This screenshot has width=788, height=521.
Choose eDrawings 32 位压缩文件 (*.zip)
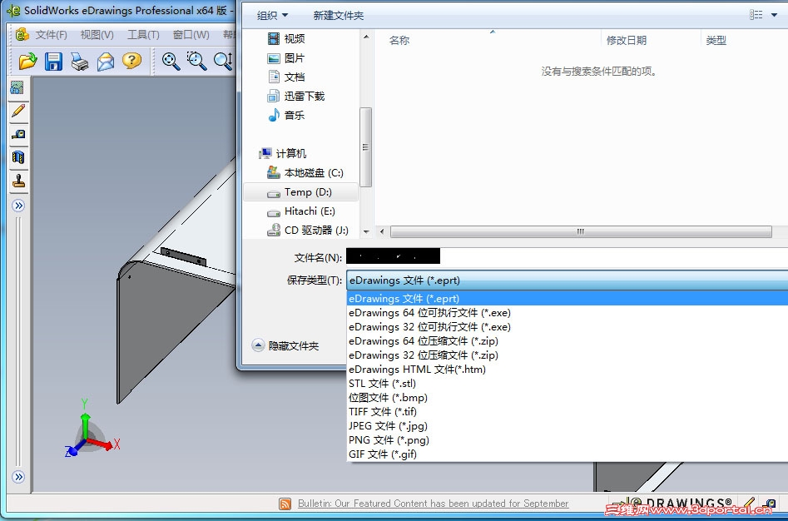[567, 355]
